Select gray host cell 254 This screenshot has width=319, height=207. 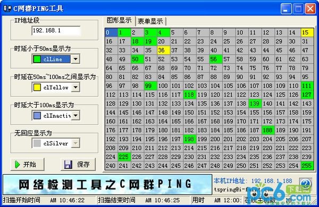click(294, 166)
